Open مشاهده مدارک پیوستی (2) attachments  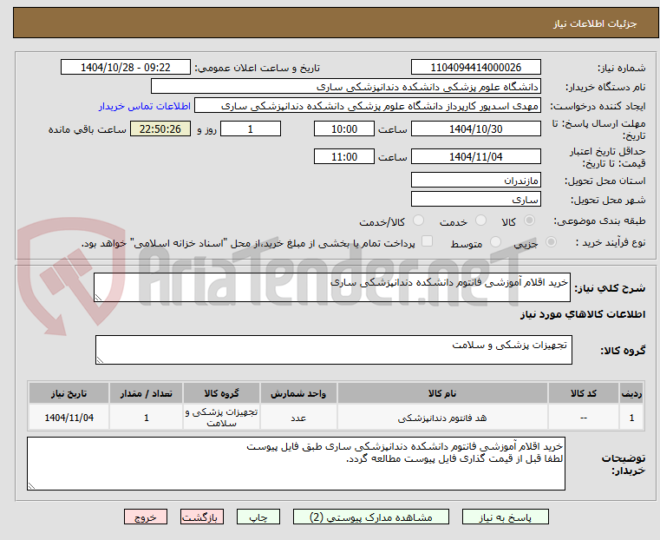(371, 517)
